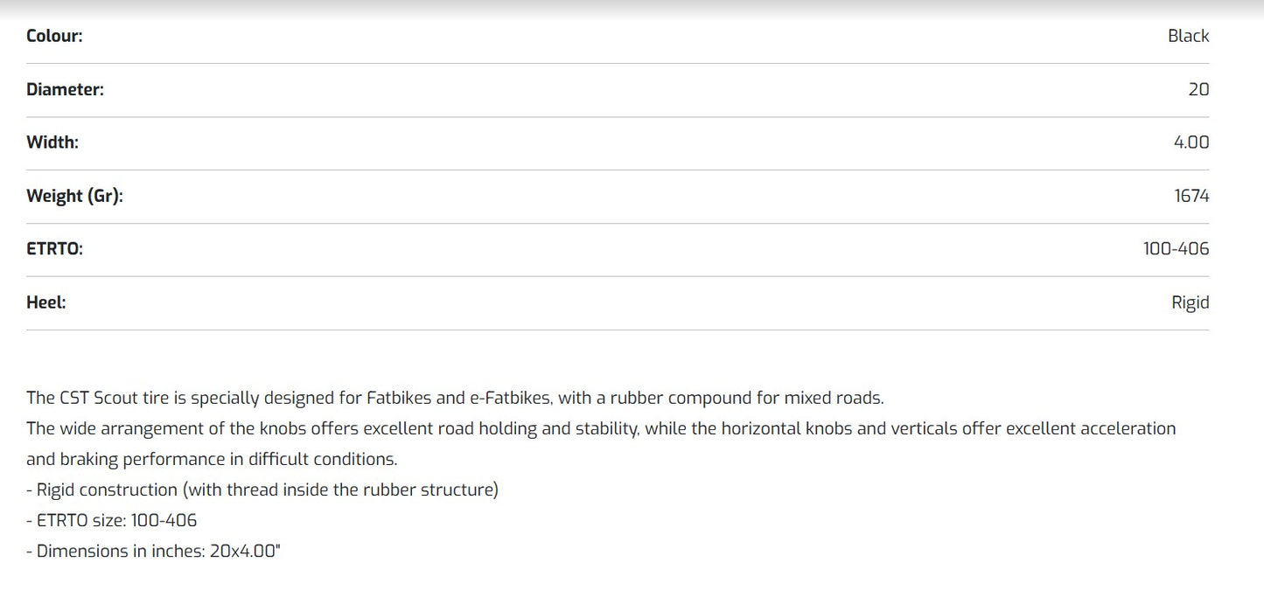Click the Width label
The image size is (1264, 597).
click(x=52, y=142)
